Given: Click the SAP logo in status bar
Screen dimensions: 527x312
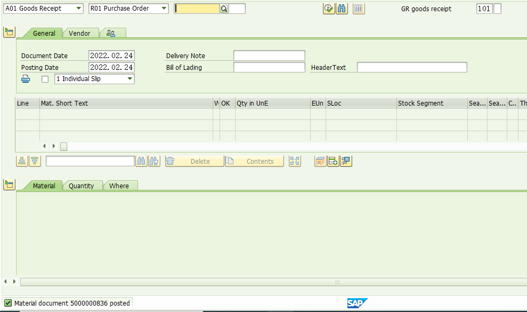Looking at the screenshot, I should [357, 303].
